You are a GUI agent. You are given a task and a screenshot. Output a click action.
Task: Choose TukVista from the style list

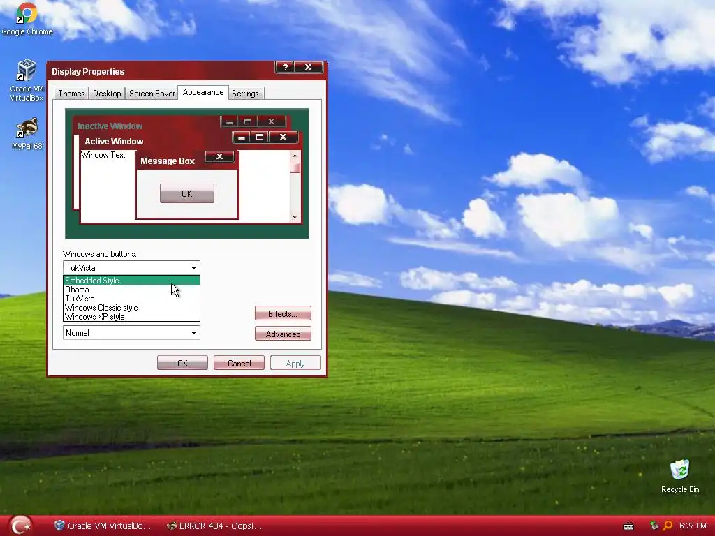(131, 299)
